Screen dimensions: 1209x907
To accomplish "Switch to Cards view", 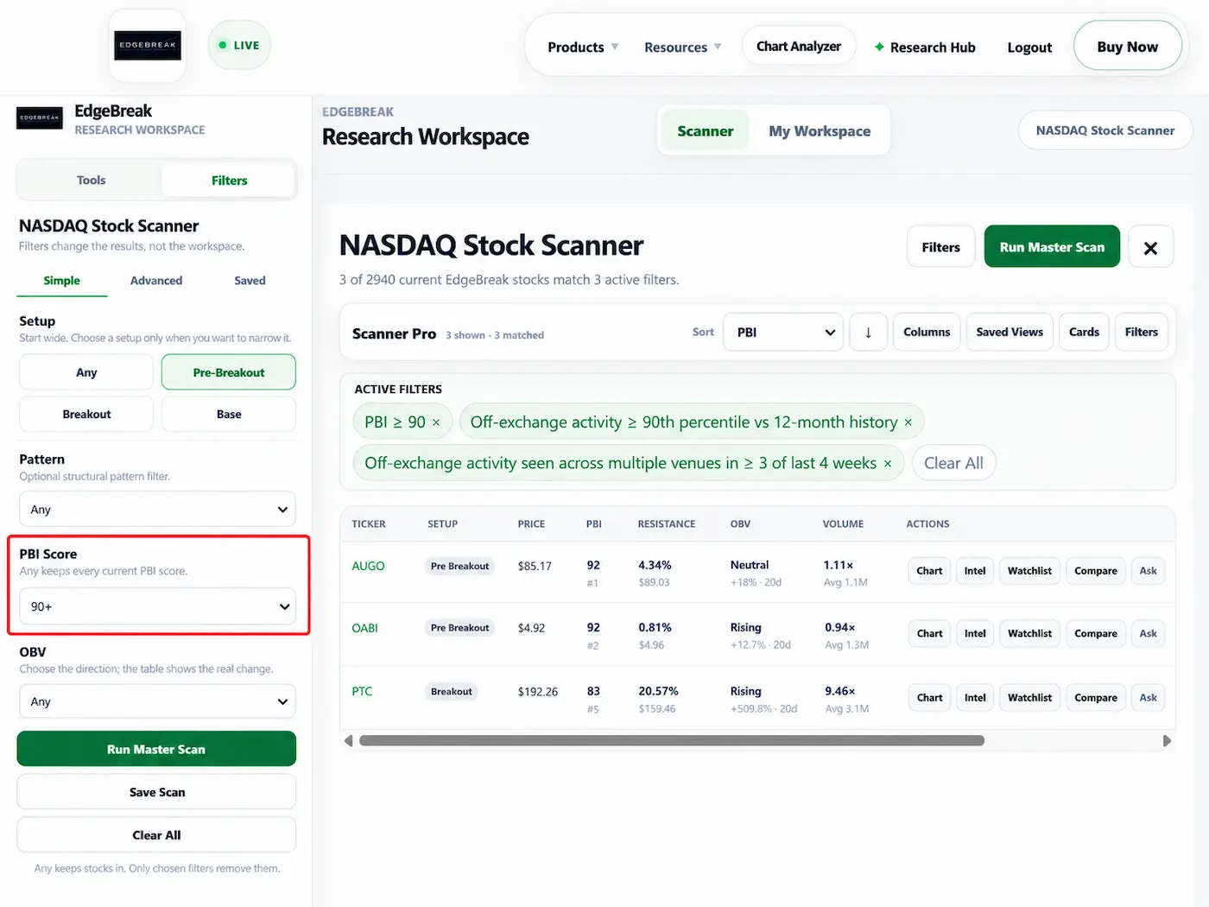I will click(x=1084, y=332).
